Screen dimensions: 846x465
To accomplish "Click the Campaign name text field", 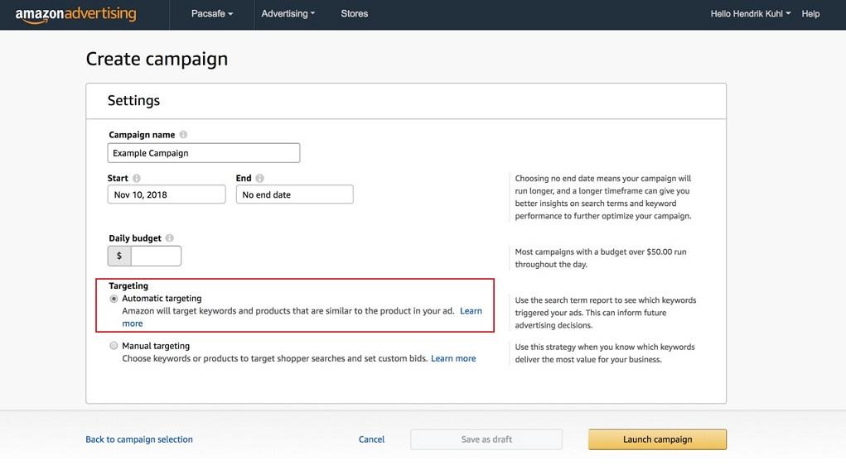I will pos(203,153).
